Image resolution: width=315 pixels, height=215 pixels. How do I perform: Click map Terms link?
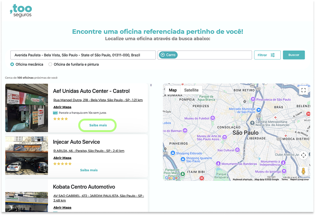[x=284, y=179]
